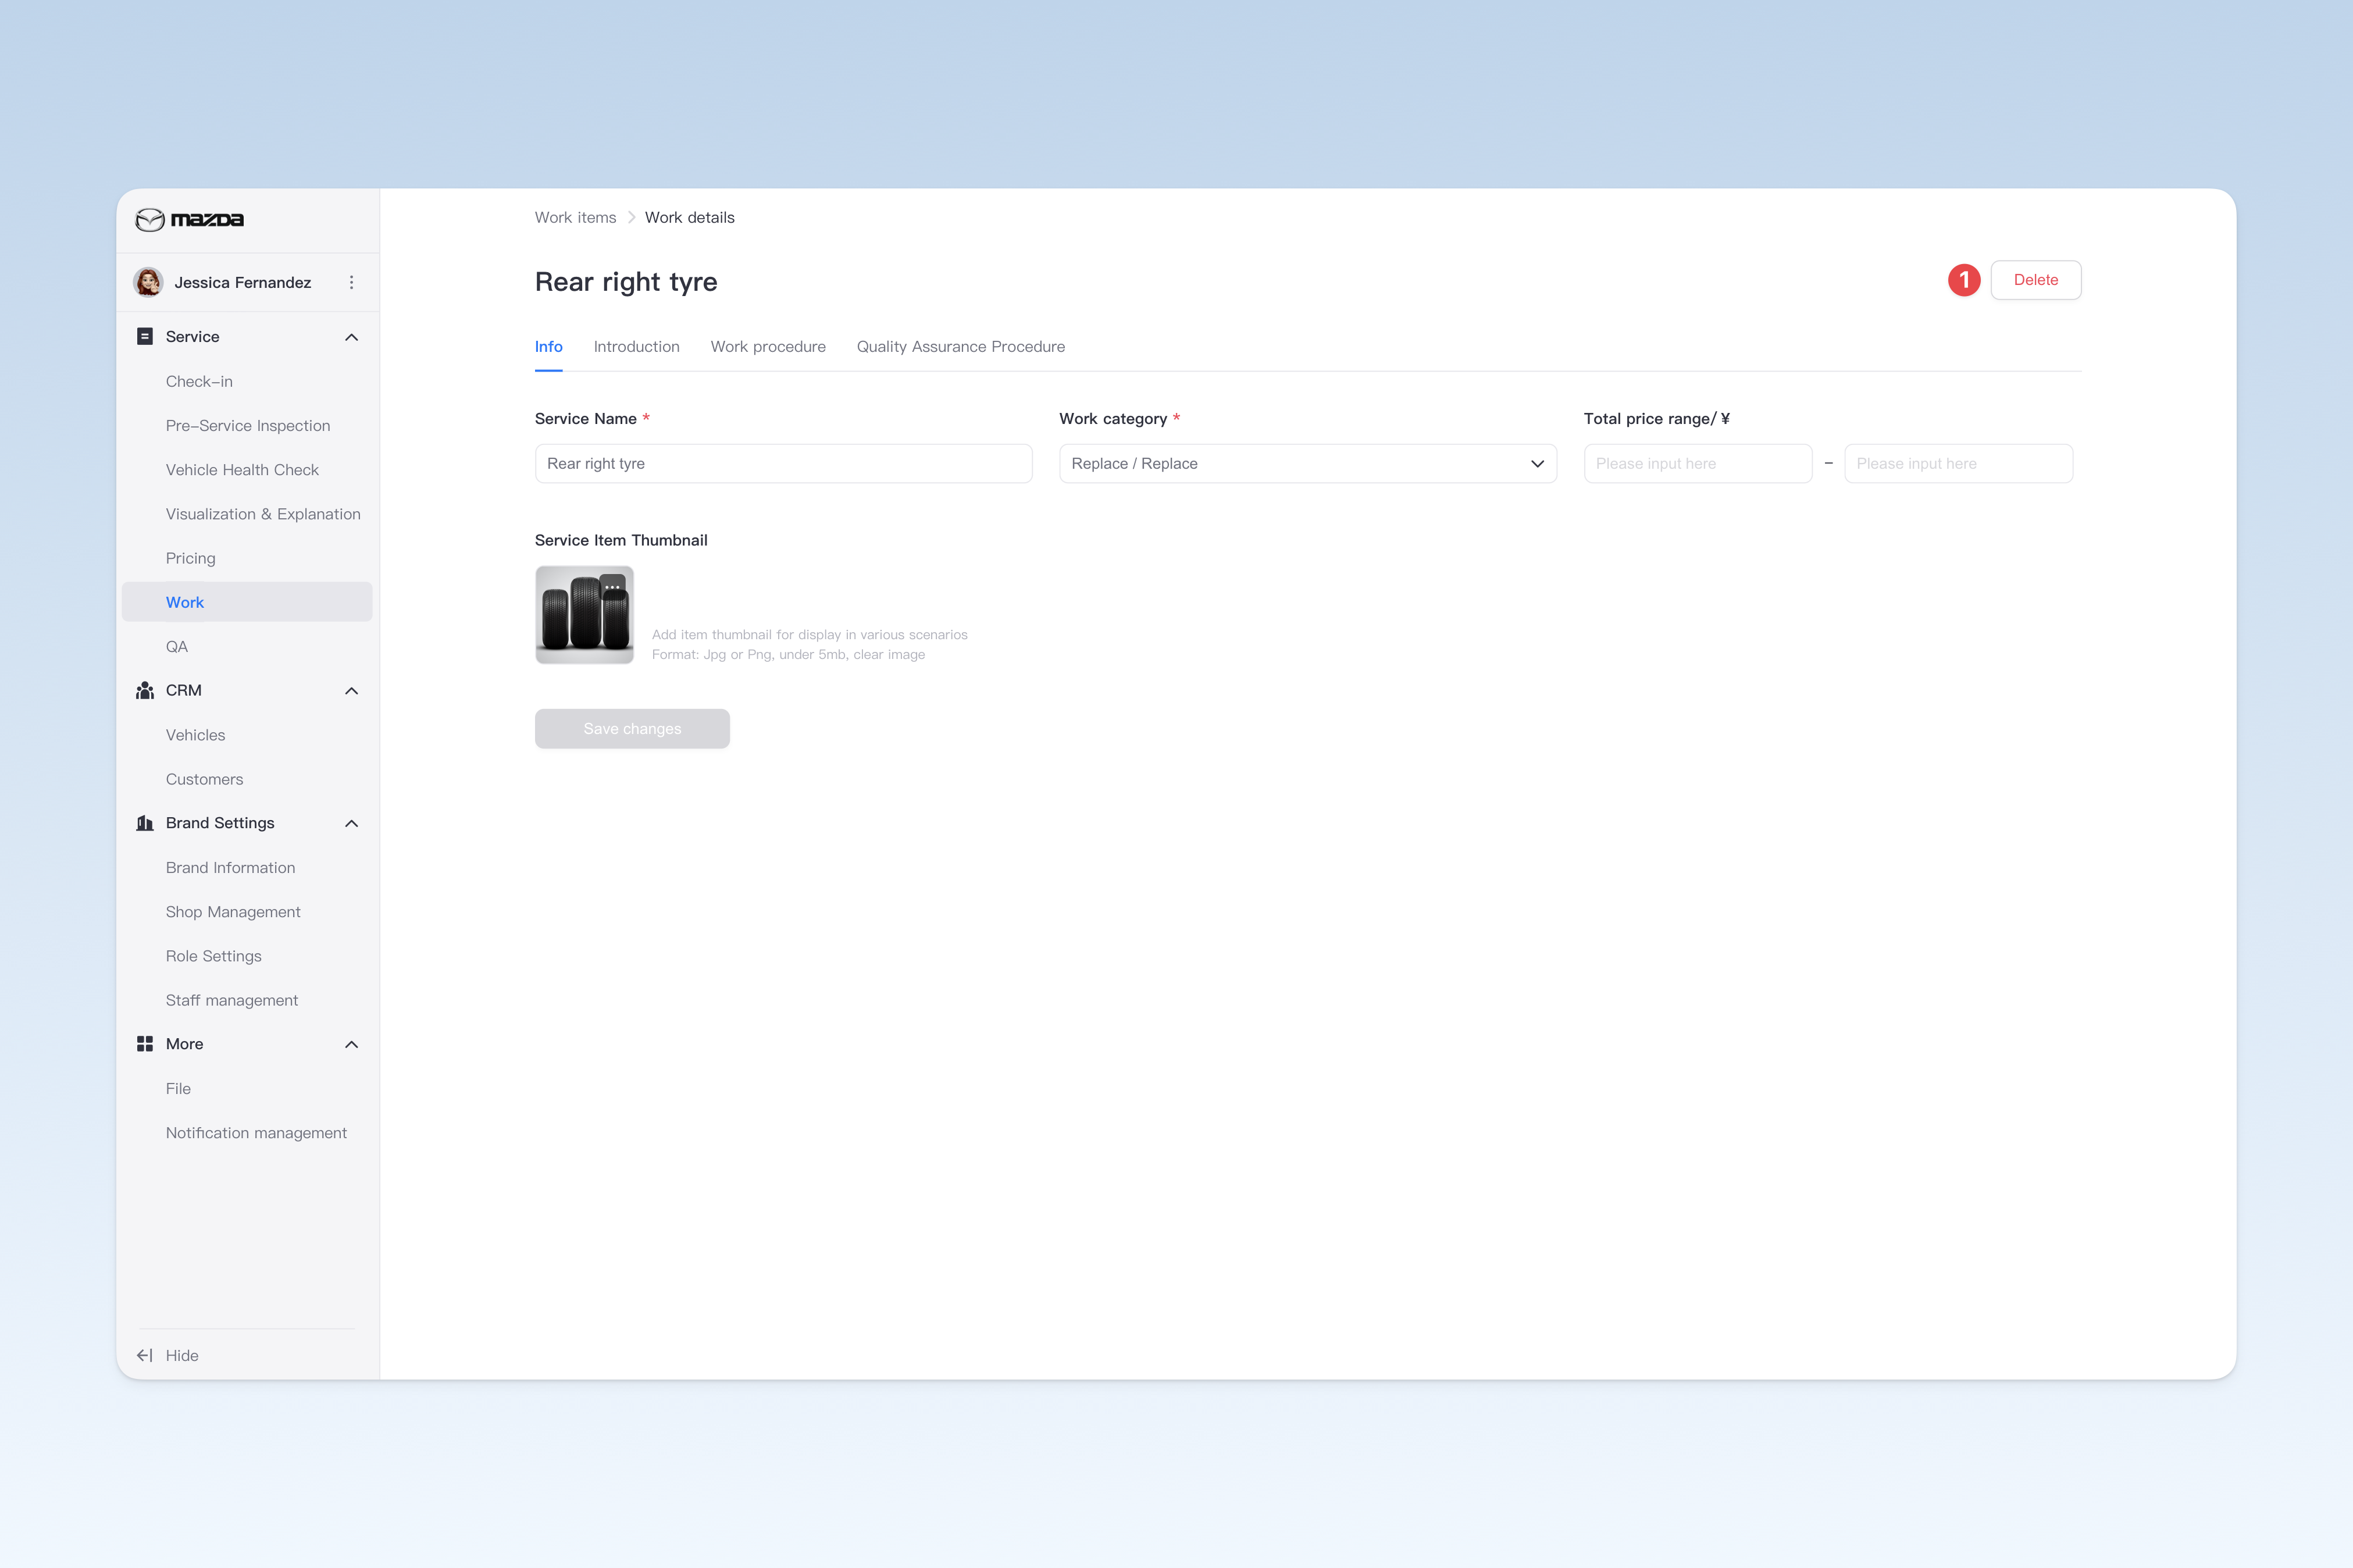This screenshot has height=1568, width=2353.
Task: Click the Brand Settings building icon
Action: pyautogui.click(x=145, y=823)
